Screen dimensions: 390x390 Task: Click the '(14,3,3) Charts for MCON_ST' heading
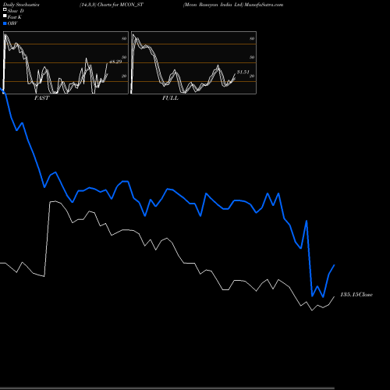pos(112,5)
